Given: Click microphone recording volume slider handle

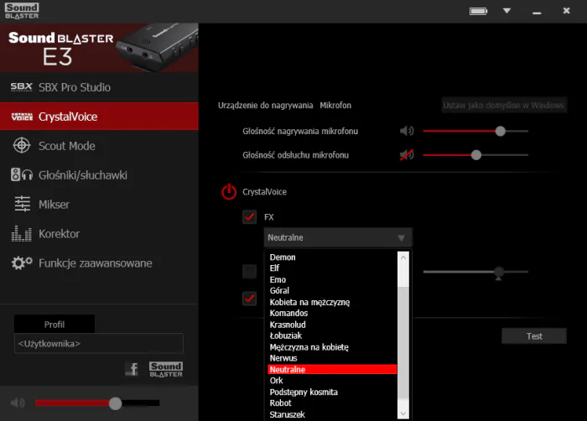Looking at the screenshot, I should (500, 131).
